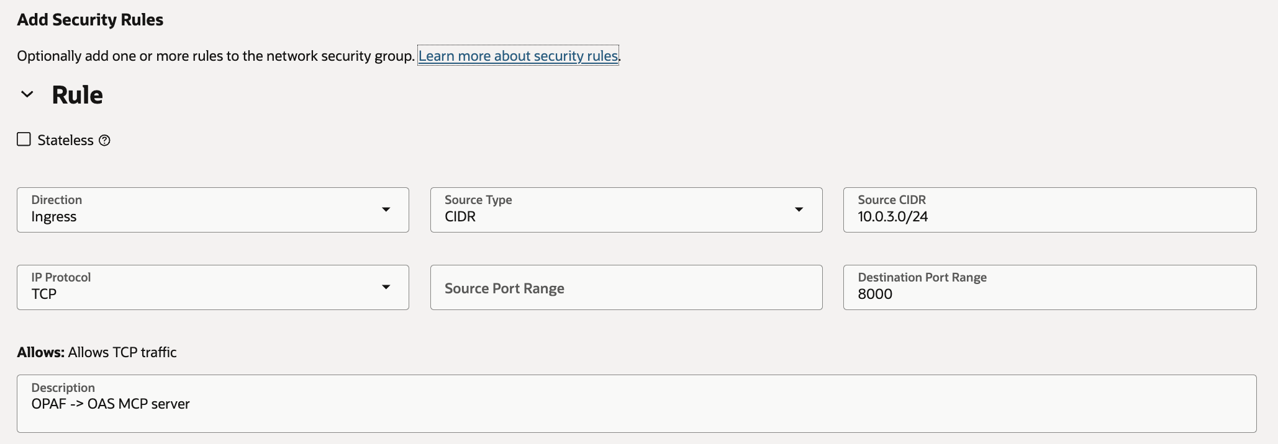Screen dimensions: 1278x444
Task: Click the Rule section heading
Action: [x=77, y=95]
